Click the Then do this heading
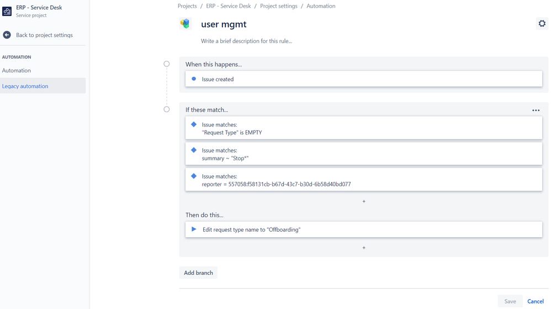This screenshot has height=309, width=551. [204, 214]
